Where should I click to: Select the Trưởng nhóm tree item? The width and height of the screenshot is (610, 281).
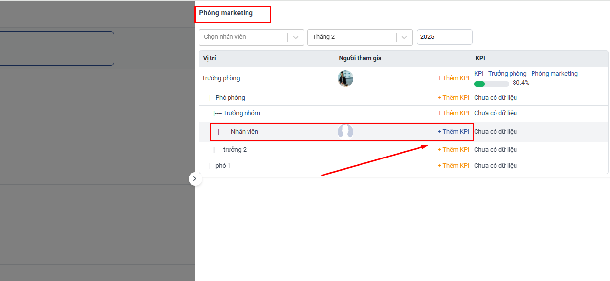pos(241,113)
